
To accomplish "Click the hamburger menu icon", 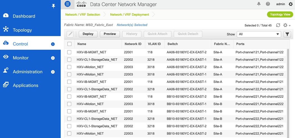I will pyautogui.click(x=68, y=4).
